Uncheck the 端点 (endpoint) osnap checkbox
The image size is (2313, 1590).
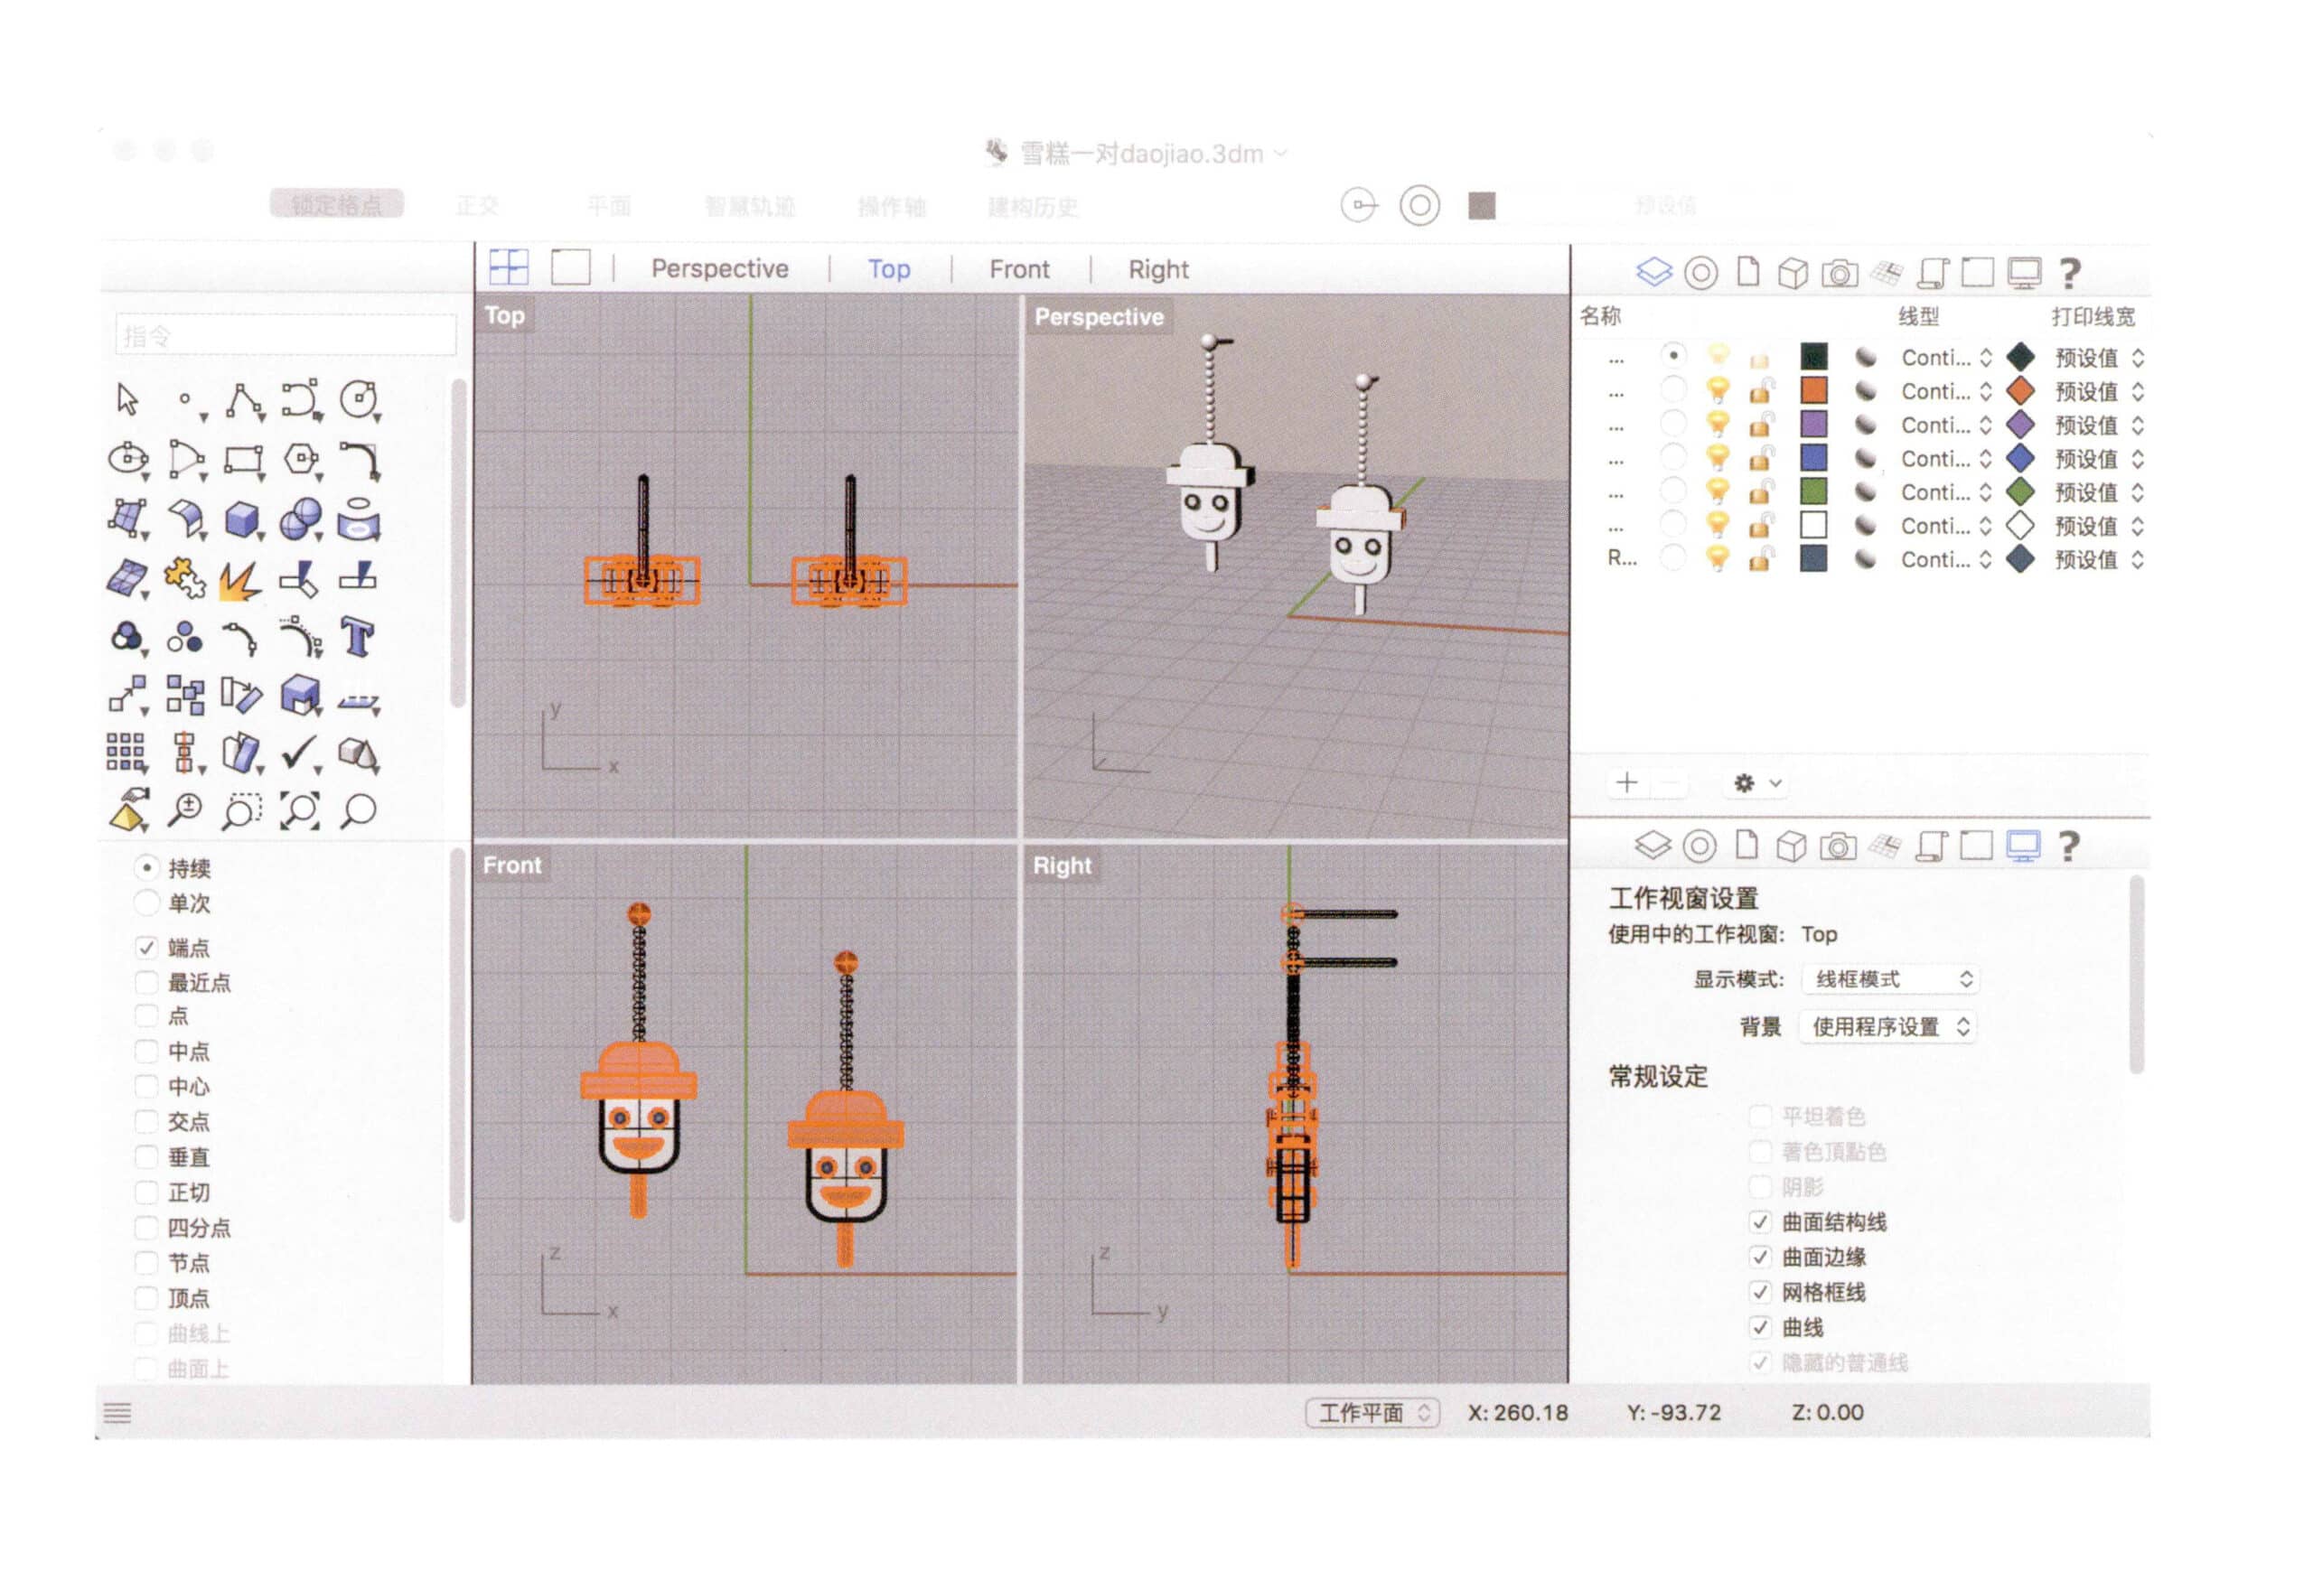pyautogui.click(x=146, y=948)
